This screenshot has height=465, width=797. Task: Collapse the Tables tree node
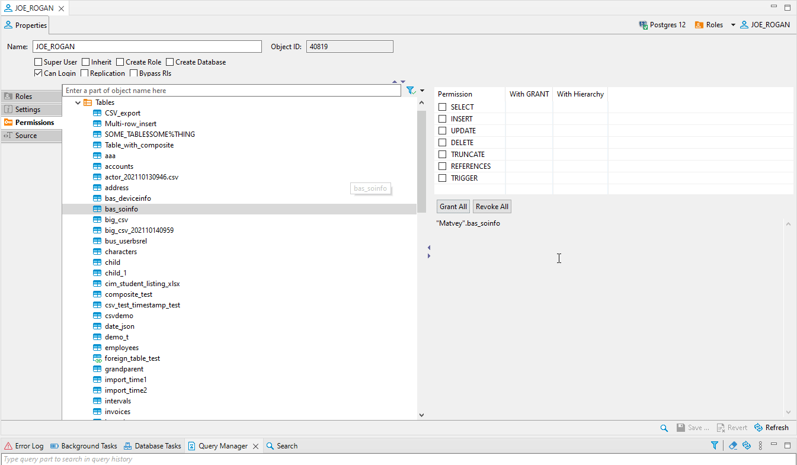coord(78,102)
